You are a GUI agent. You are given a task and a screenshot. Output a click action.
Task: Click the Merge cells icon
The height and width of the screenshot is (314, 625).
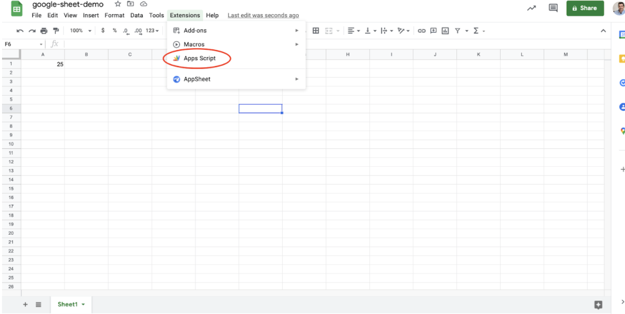329,30
